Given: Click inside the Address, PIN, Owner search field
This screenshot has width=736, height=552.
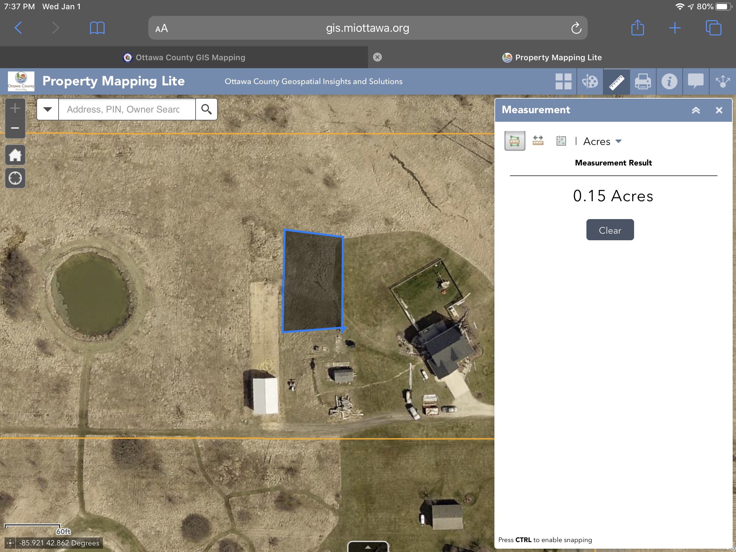Looking at the screenshot, I should tap(126, 109).
